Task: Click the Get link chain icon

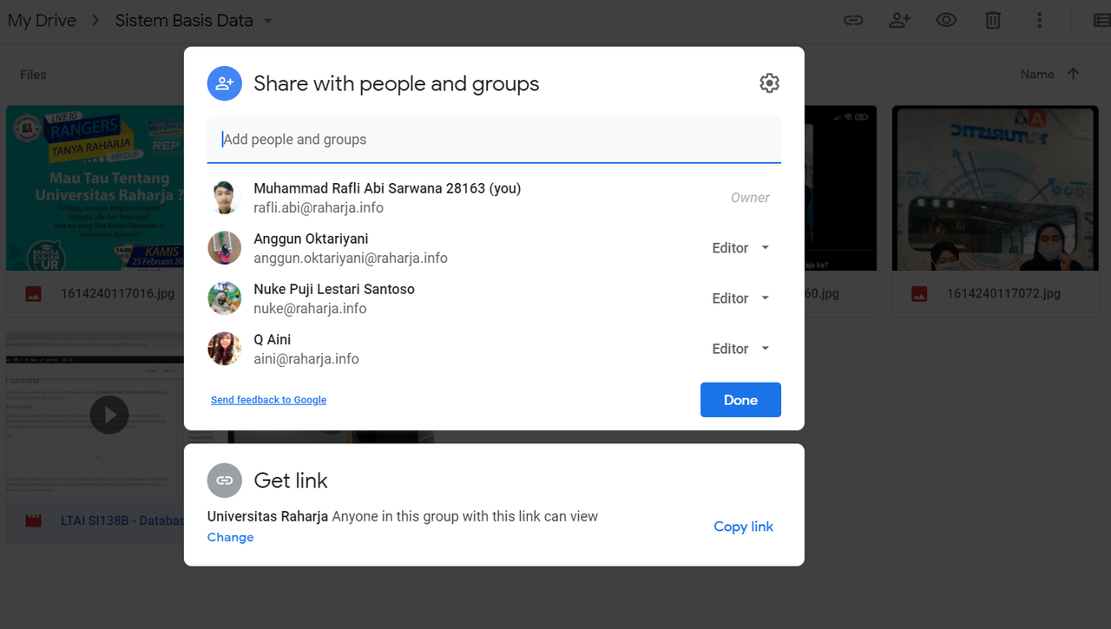Action: click(x=224, y=480)
